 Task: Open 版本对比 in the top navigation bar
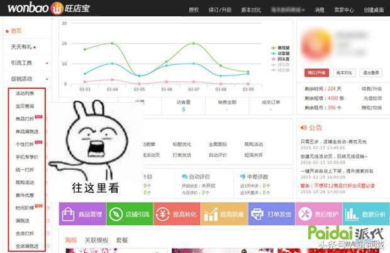251,10
